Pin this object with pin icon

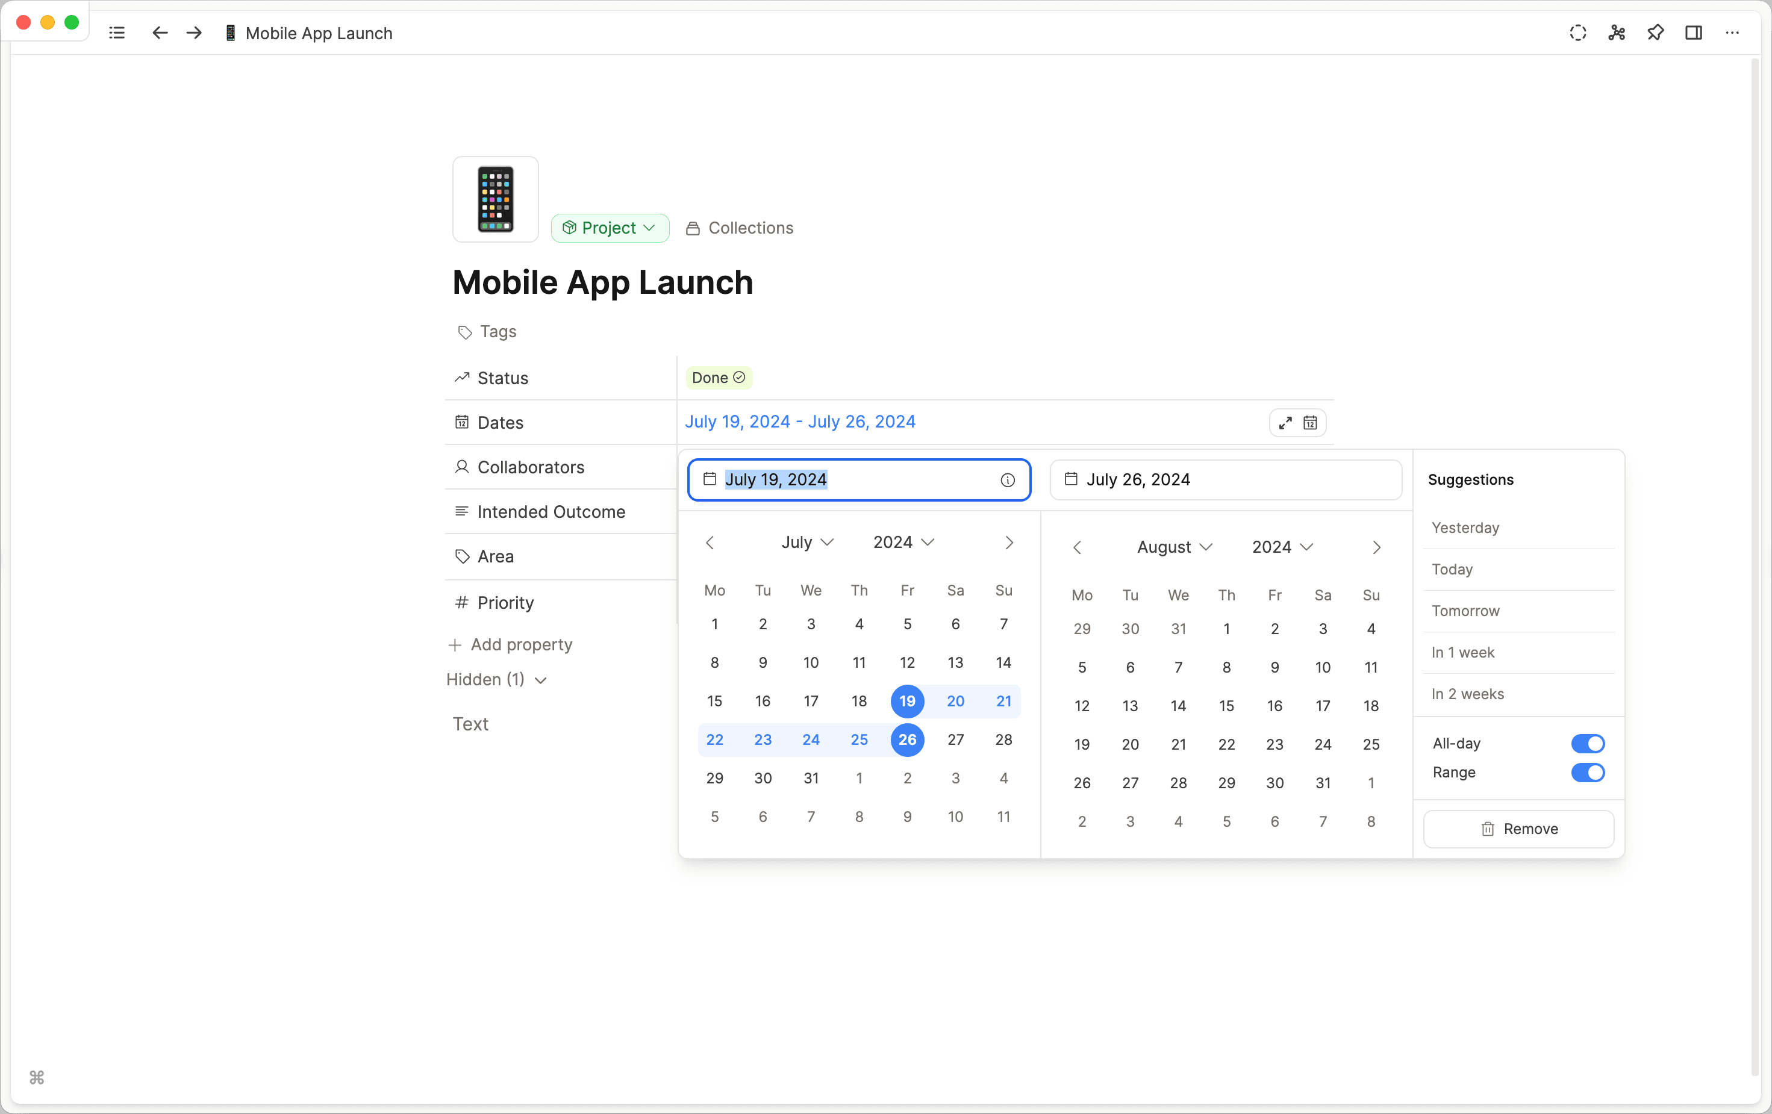tap(1655, 33)
